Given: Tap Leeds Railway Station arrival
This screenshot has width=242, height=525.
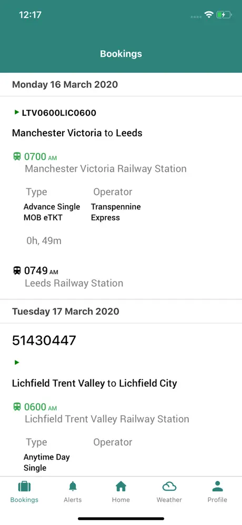Looking at the screenshot, I should (74, 283).
